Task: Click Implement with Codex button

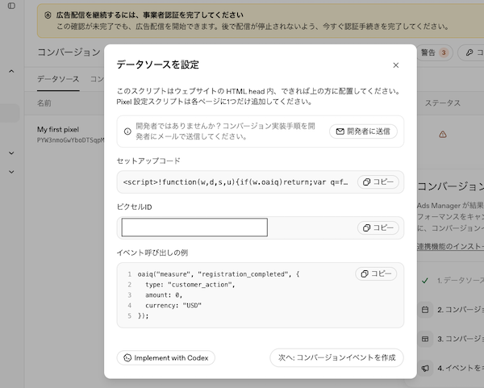Action: (165, 357)
